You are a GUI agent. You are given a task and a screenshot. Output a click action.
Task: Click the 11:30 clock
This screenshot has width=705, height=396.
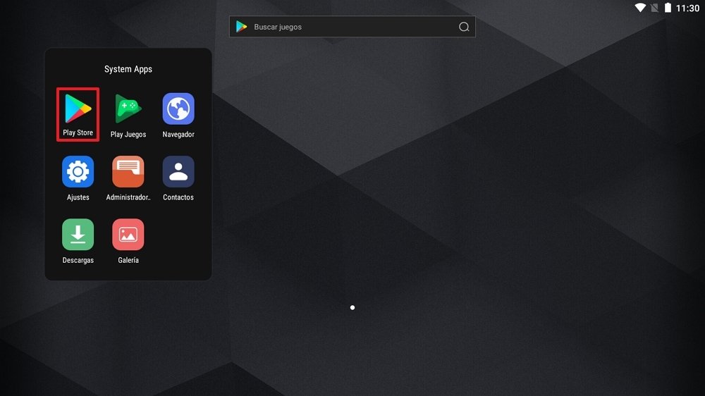click(687, 8)
